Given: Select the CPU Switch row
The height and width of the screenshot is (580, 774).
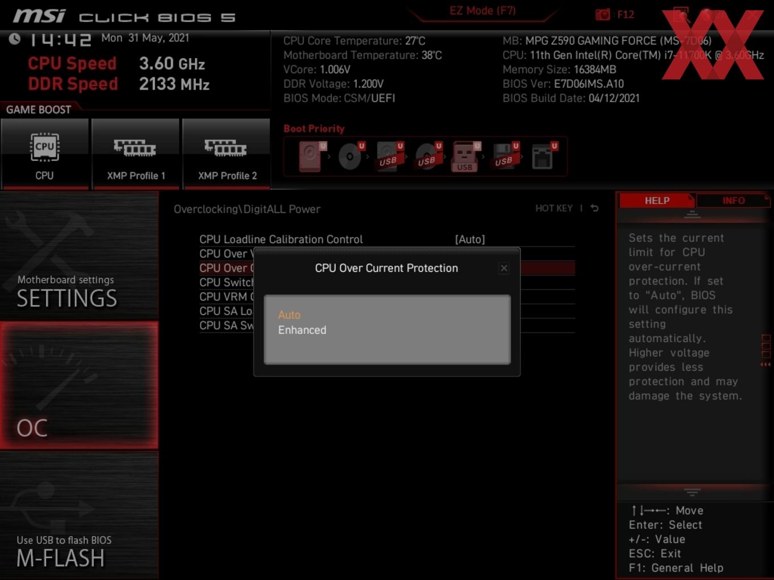Looking at the screenshot, I should click(226, 282).
